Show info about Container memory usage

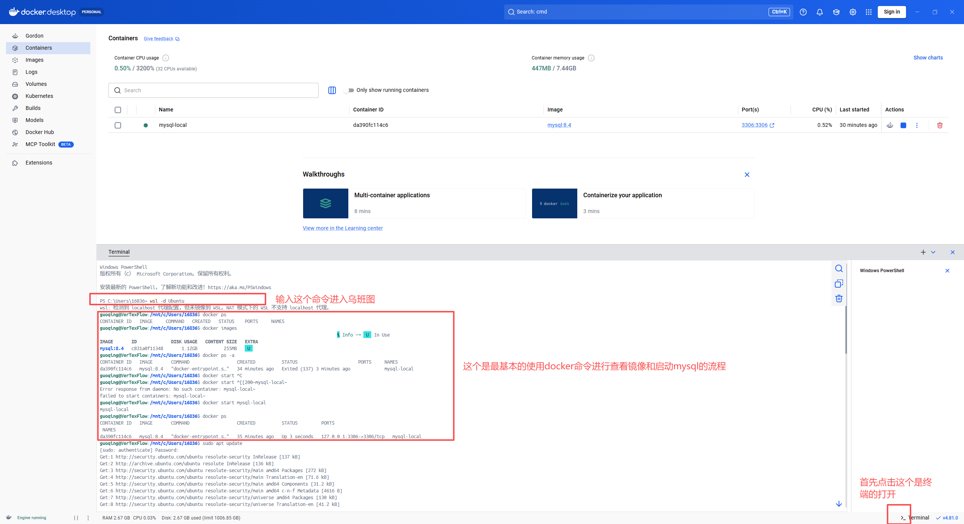point(591,58)
